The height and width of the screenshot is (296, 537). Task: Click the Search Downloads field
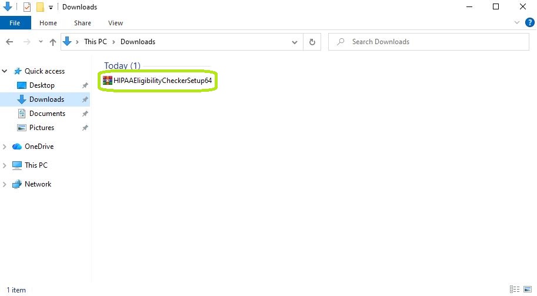(428, 42)
